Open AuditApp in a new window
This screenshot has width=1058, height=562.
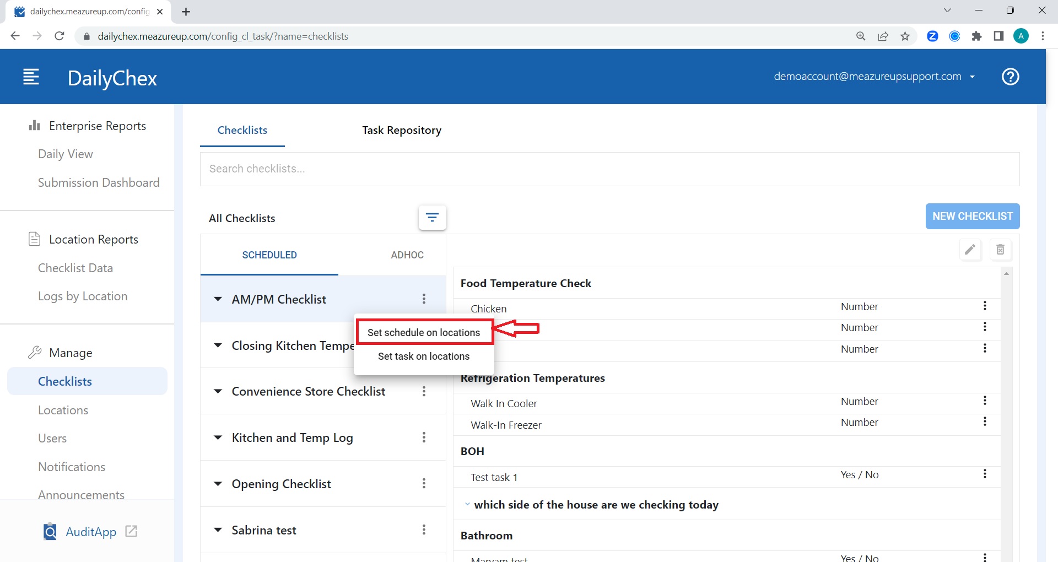(131, 531)
